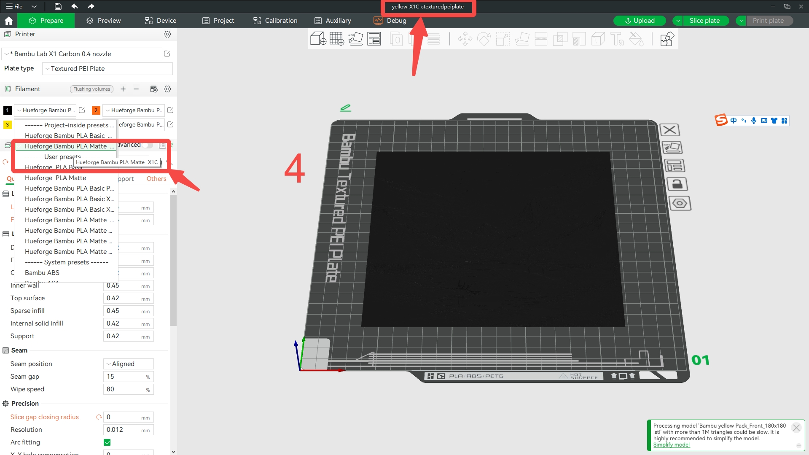Image resolution: width=809 pixels, height=455 pixels.
Task: Choose the checked Hueforge Bambu PLA Matte preset
Action: click(66, 146)
